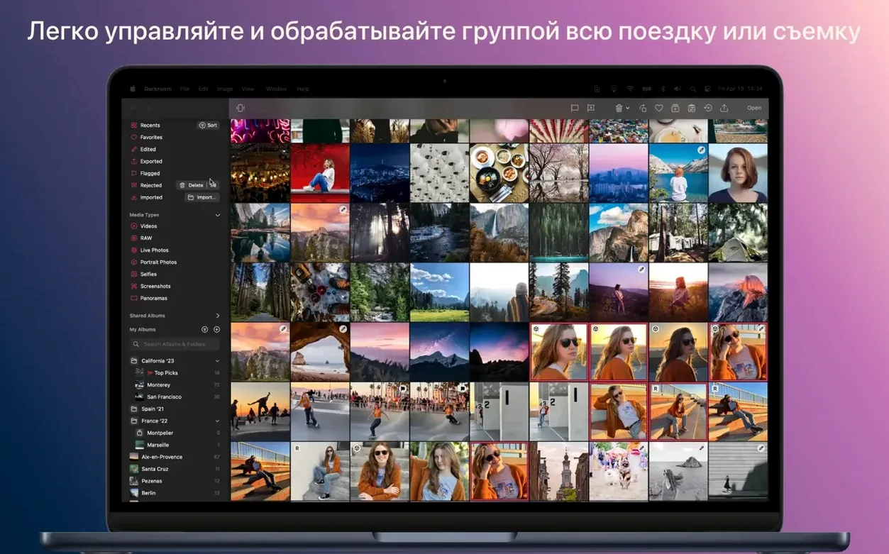This screenshot has width=889, height=554.
Task: Open the Image menu
Action: pyautogui.click(x=225, y=89)
